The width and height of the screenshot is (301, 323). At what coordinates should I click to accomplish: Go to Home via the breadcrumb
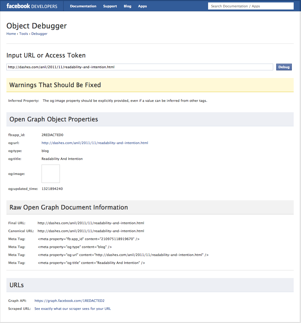tap(11, 34)
